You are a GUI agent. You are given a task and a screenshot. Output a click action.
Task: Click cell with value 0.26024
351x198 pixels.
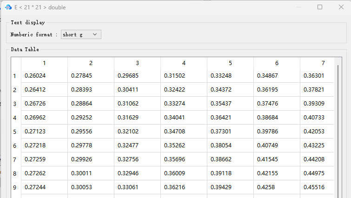tap(44, 76)
